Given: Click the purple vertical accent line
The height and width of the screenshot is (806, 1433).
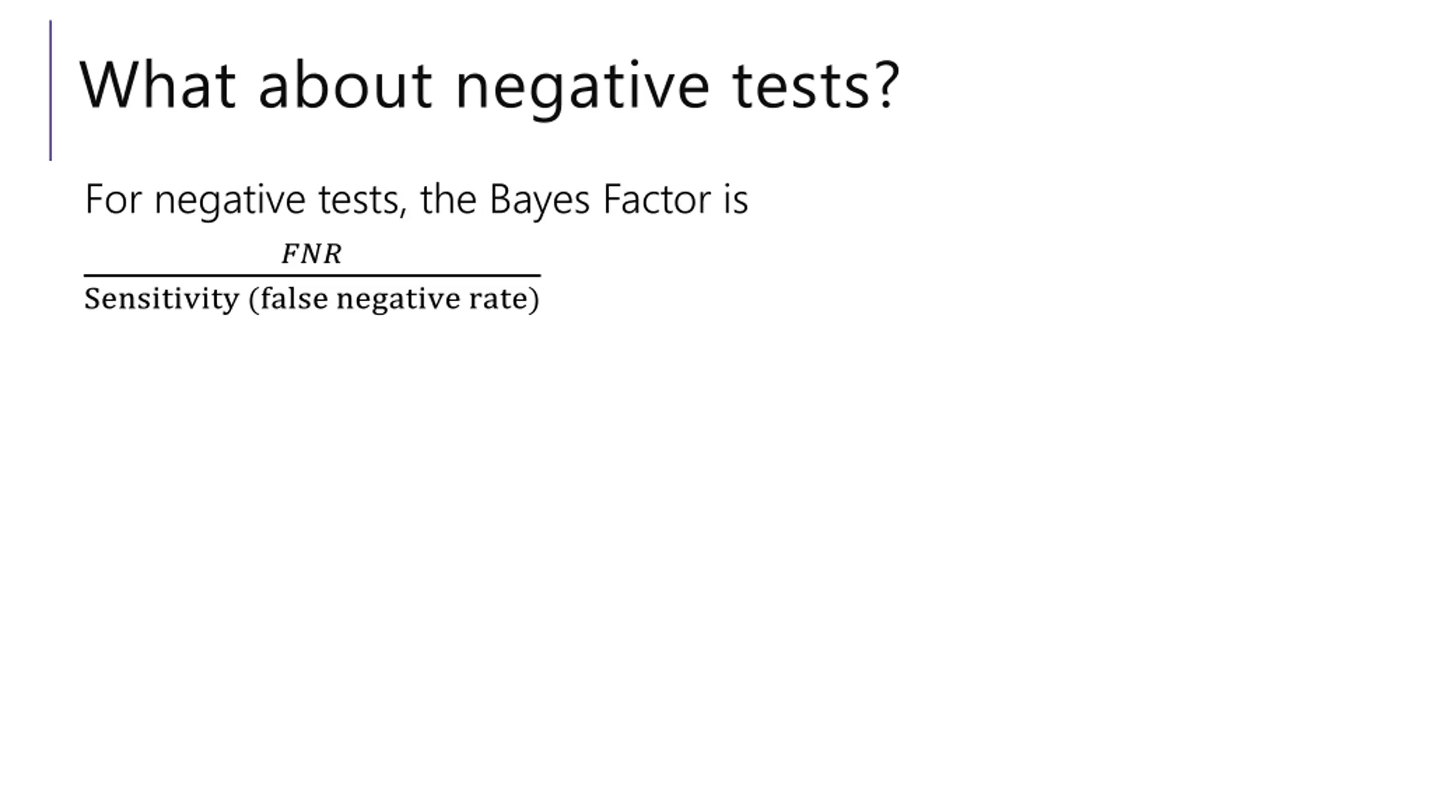Looking at the screenshot, I should [x=51, y=91].
